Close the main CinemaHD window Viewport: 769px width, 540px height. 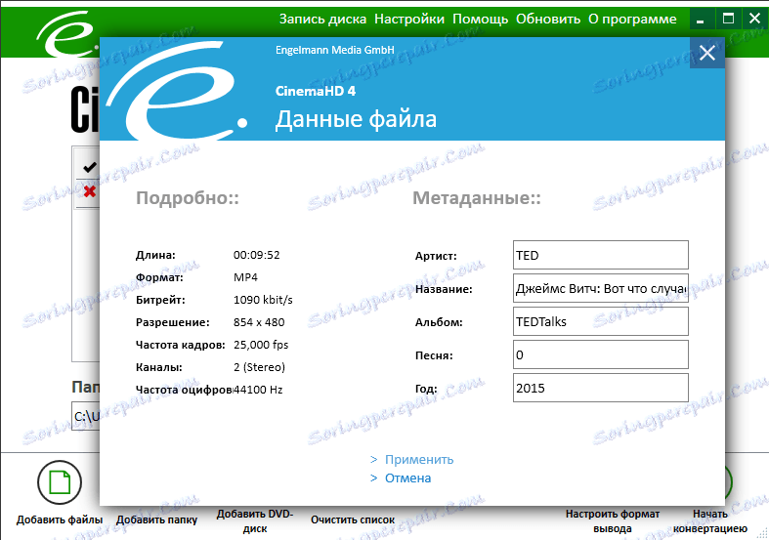pos(754,20)
